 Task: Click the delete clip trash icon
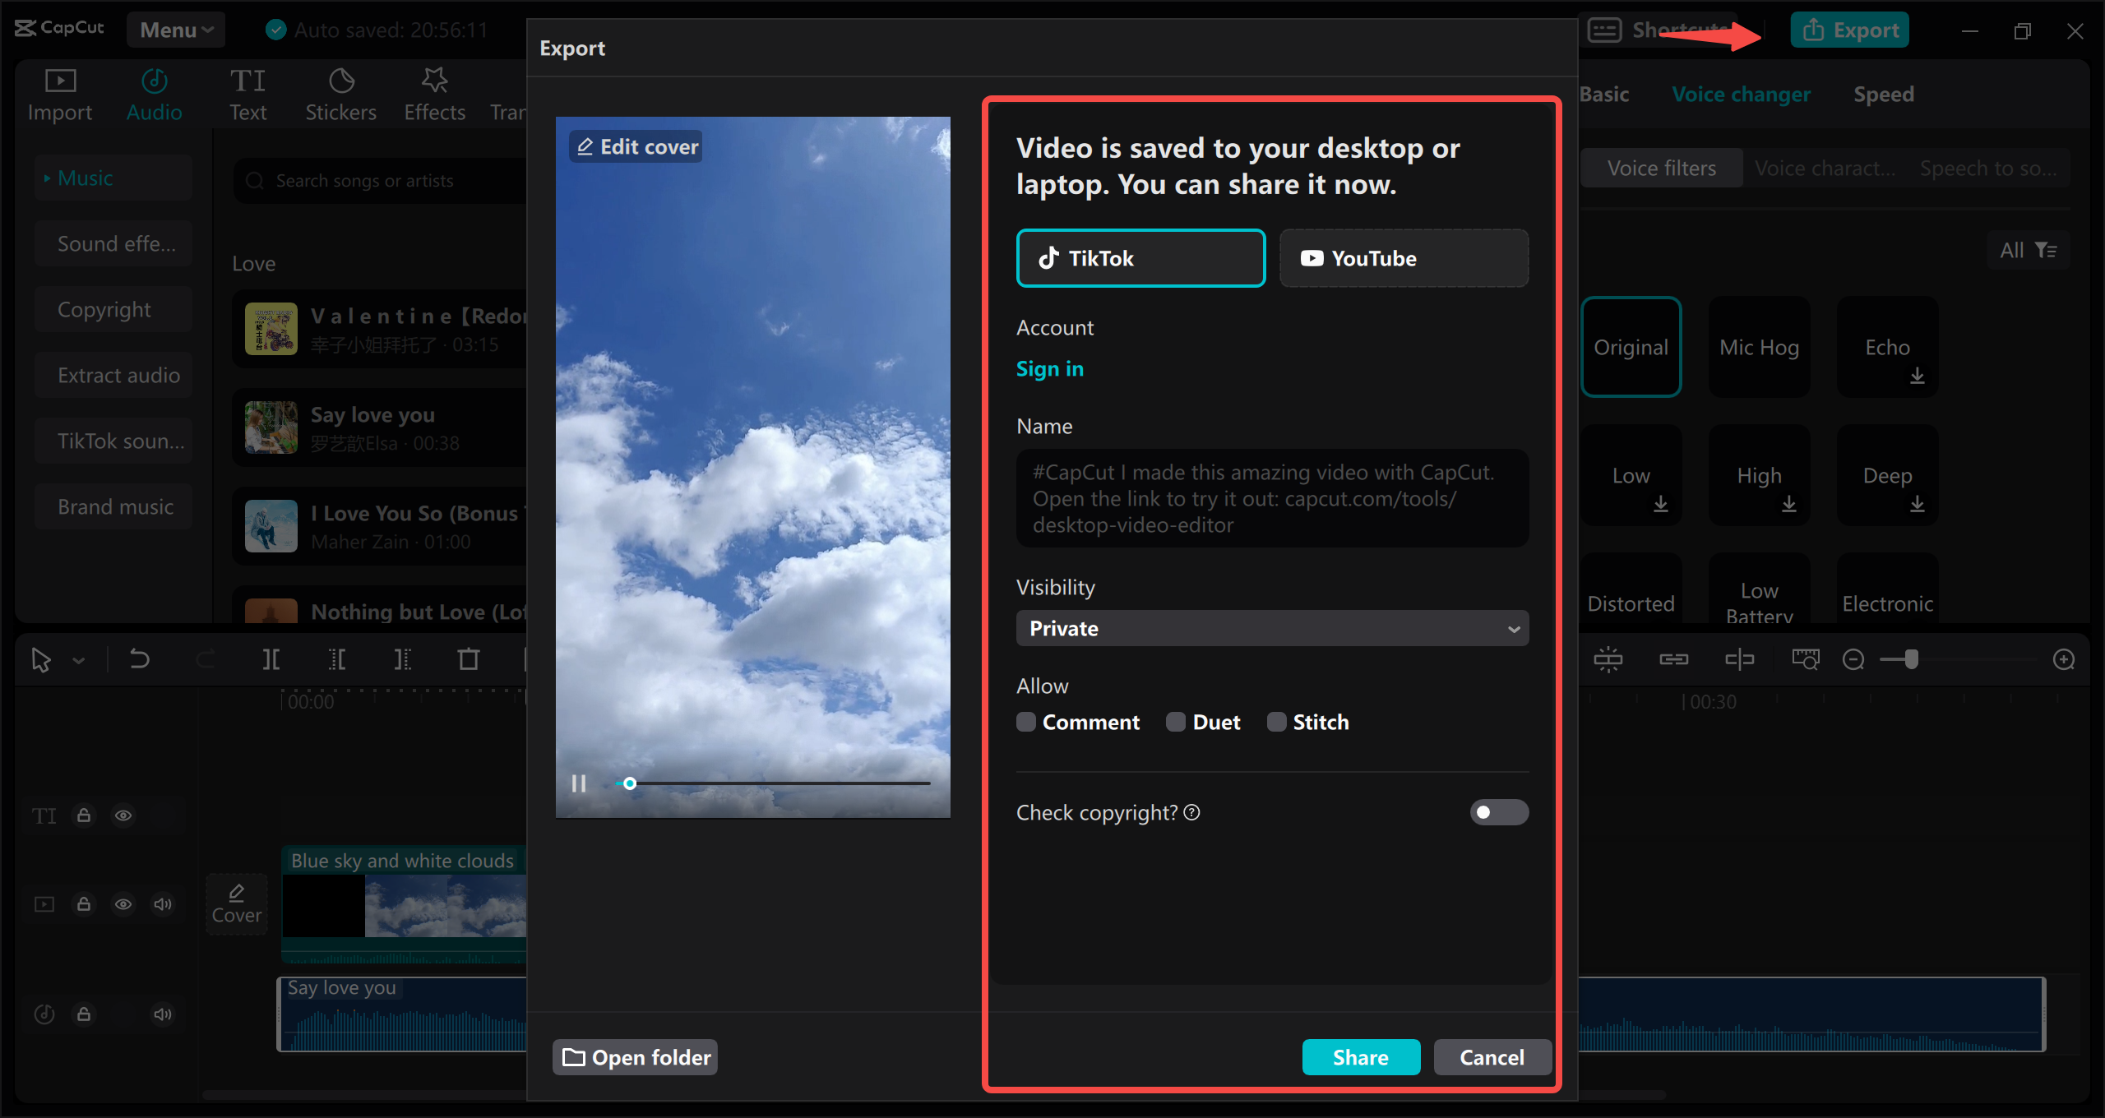(x=469, y=659)
